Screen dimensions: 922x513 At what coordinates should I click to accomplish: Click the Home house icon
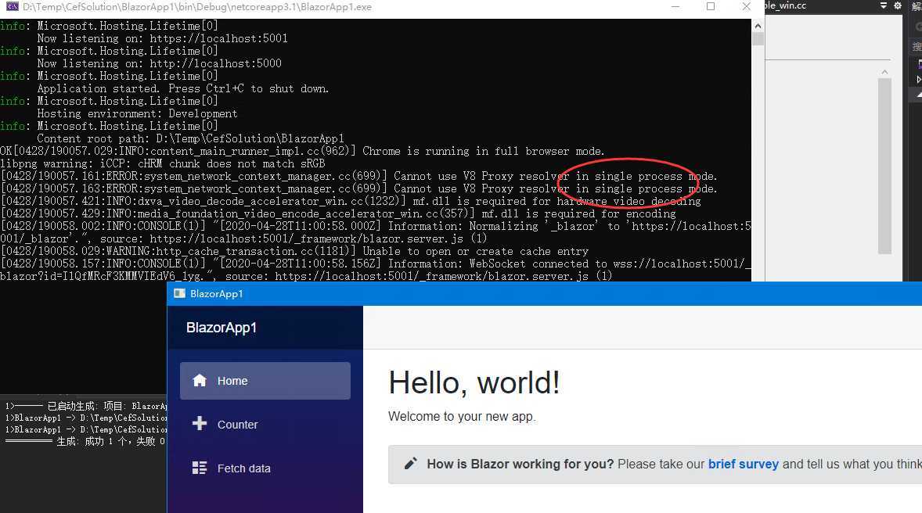(200, 380)
